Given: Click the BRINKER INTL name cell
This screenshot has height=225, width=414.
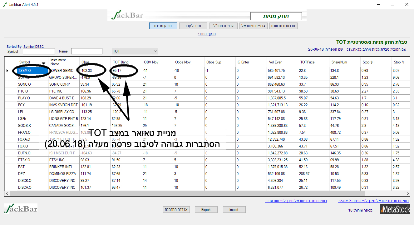Looking at the screenshot, I should click(64, 167).
